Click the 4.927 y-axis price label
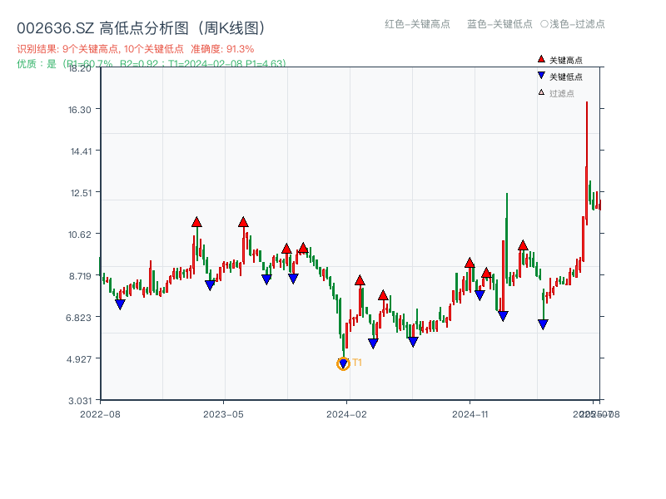The image size is (666, 499). tap(79, 359)
